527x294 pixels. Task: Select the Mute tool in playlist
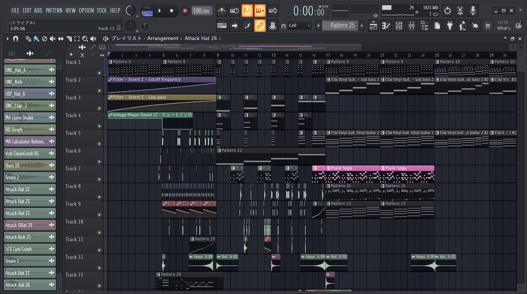point(53,38)
